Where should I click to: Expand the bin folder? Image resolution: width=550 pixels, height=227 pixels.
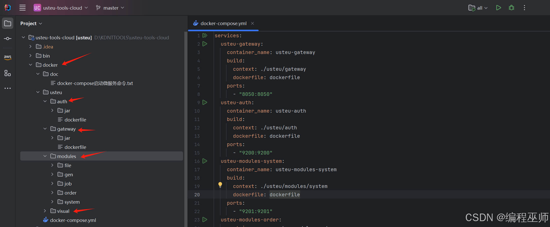coord(31,56)
